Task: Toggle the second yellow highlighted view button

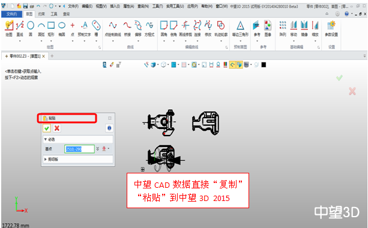Action: (239, 65)
